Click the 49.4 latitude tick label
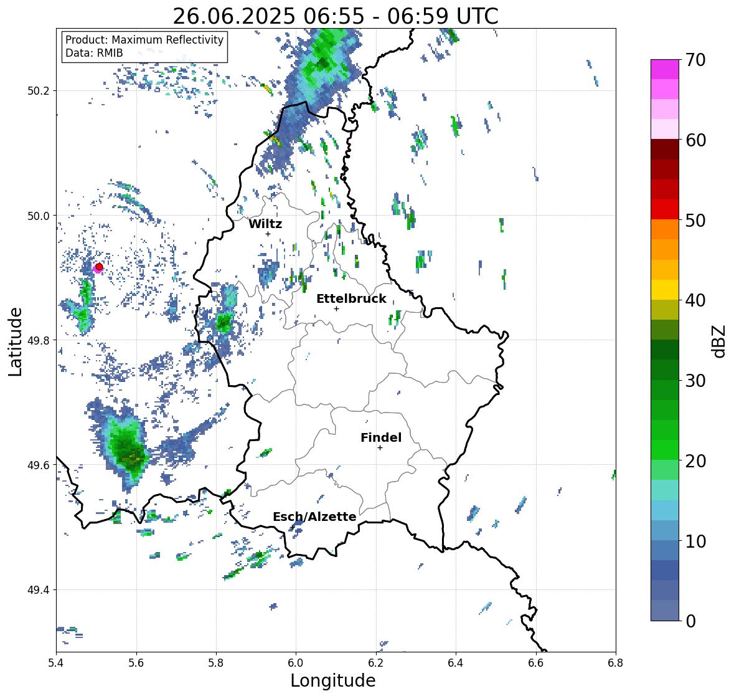Viewport: 734px width, 696px height. click(x=39, y=590)
